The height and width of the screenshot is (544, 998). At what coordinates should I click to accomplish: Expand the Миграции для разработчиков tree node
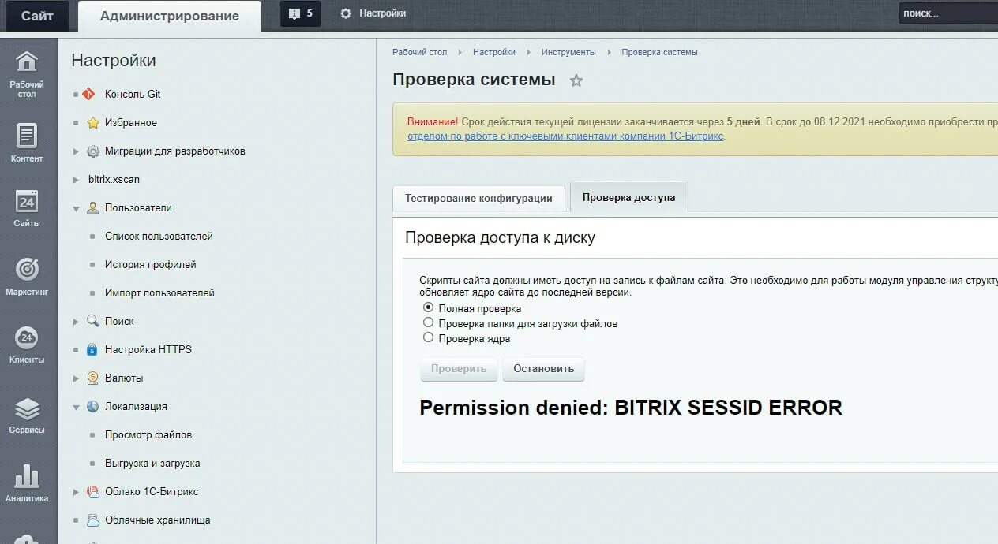pyautogui.click(x=76, y=151)
